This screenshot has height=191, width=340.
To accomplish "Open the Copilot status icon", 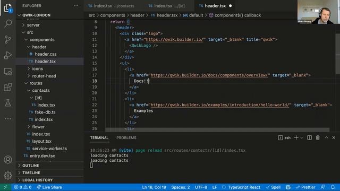I will [x=288, y=187].
